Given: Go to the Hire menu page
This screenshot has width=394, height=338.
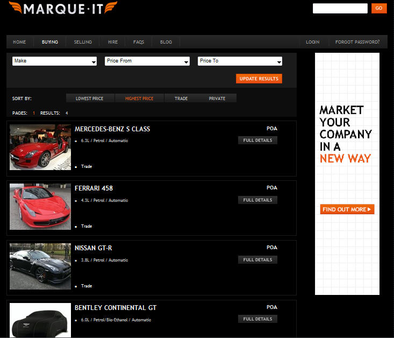Looking at the screenshot, I should point(113,42).
